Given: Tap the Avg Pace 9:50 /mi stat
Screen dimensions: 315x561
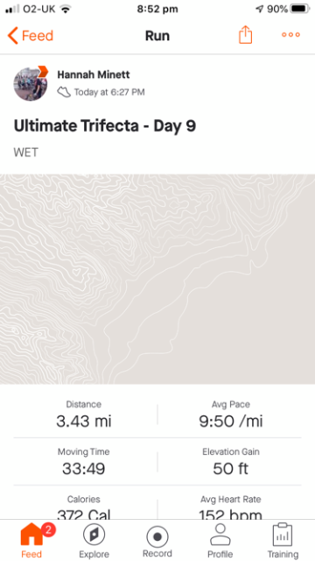Looking at the screenshot, I should (231, 415).
